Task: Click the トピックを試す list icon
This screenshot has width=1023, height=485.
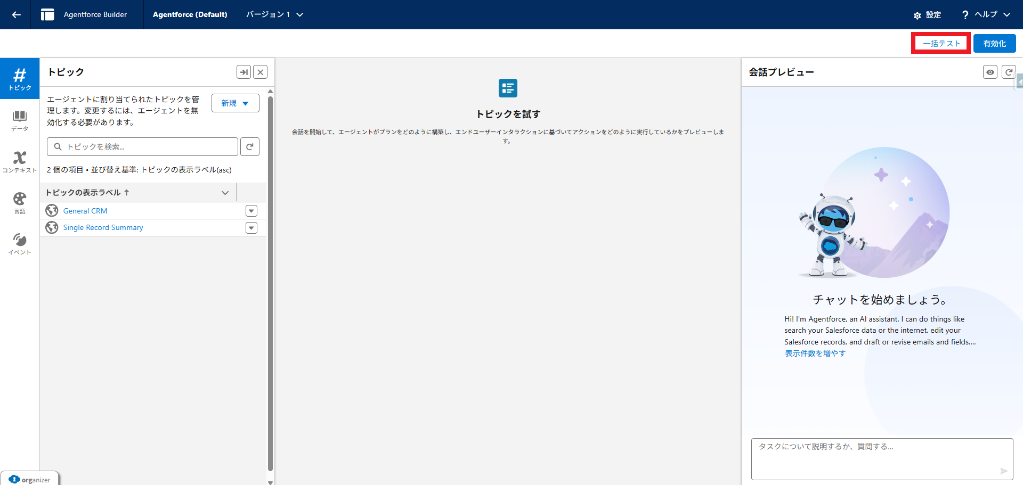Action: [x=508, y=88]
